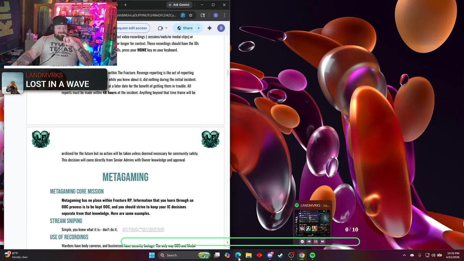Open the Windows Start menu

152,255
